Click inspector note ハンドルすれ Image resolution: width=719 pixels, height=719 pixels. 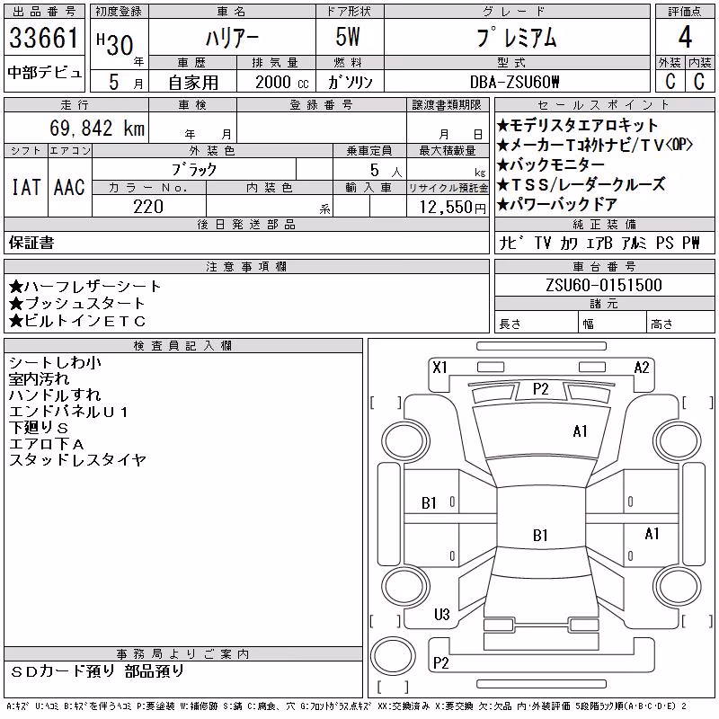(x=55, y=395)
